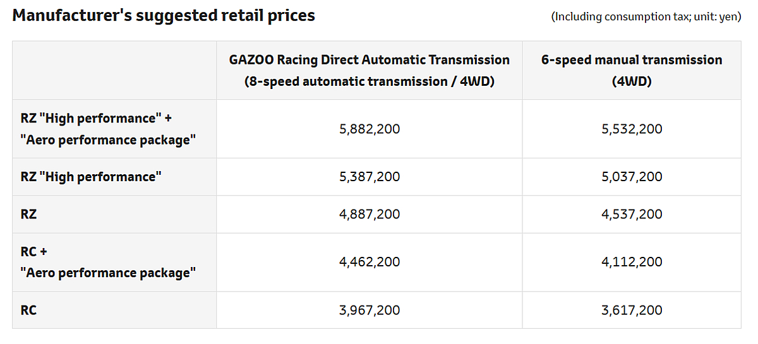
Task: Select the 5,387,200 price cell
Action: click(x=370, y=177)
